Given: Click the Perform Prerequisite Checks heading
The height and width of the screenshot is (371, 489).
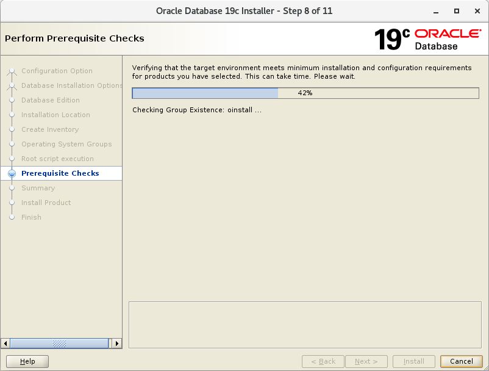Looking at the screenshot, I should [74, 38].
